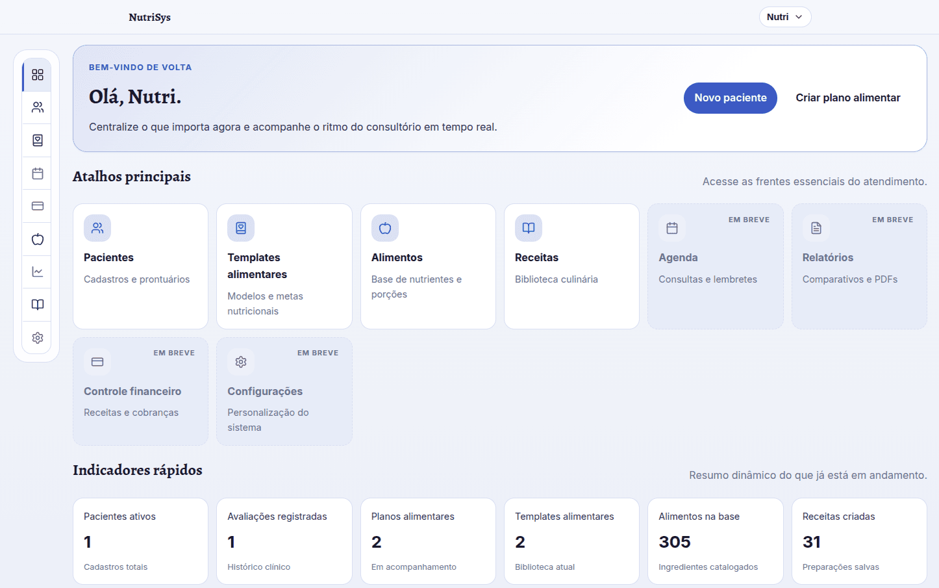Image resolution: width=939 pixels, height=588 pixels.
Task: Open the Receitas culinary library card
Action: tap(571, 266)
